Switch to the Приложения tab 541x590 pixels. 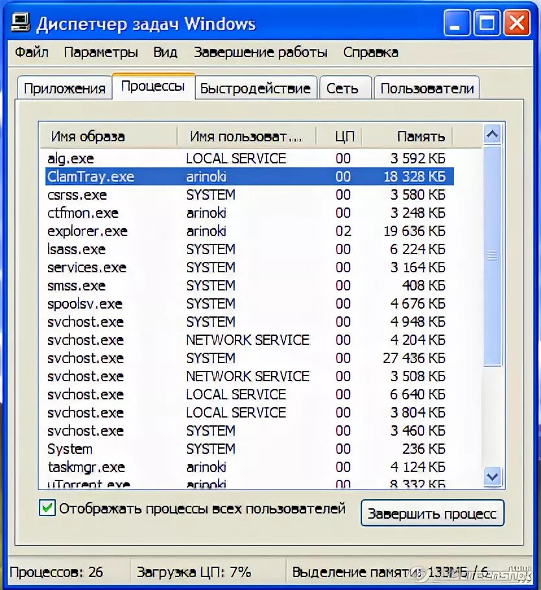coord(64,88)
